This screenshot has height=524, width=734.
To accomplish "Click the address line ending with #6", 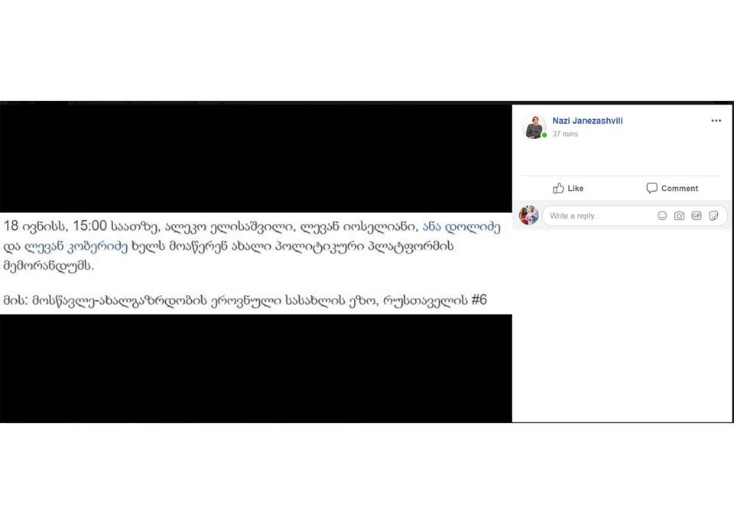I will (x=245, y=300).
